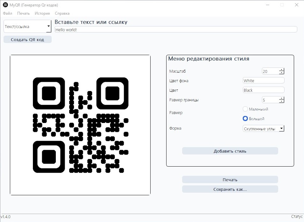The image size is (304, 222).
Task: Click the Меню редактирования стиля heading
Action: 209,59
